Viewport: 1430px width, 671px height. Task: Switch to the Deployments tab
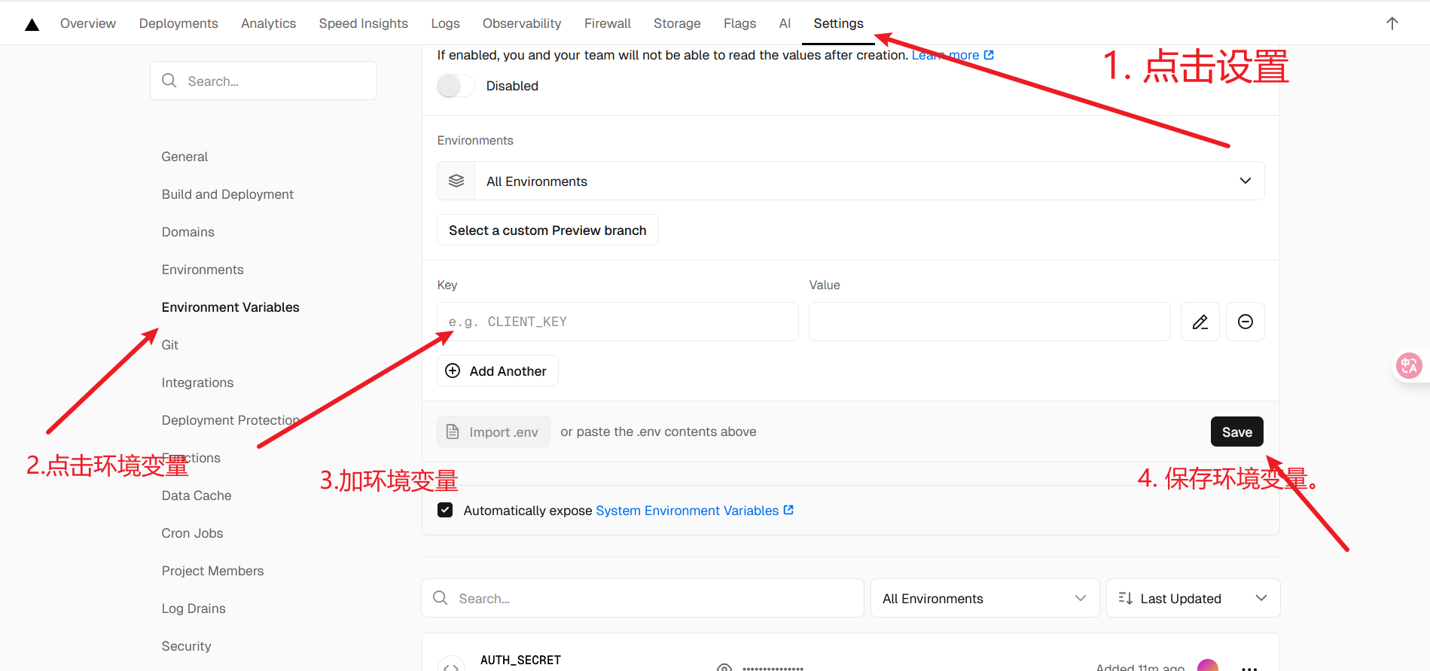[178, 23]
